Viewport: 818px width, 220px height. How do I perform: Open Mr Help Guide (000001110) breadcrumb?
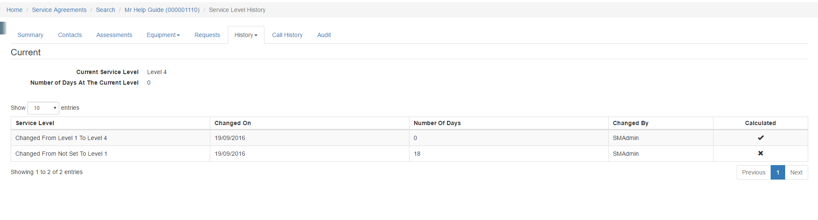click(162, 10)
